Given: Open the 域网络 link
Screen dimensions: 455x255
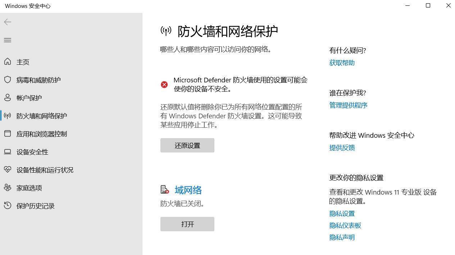Looking at the screenshot, I should pos(188,190).
